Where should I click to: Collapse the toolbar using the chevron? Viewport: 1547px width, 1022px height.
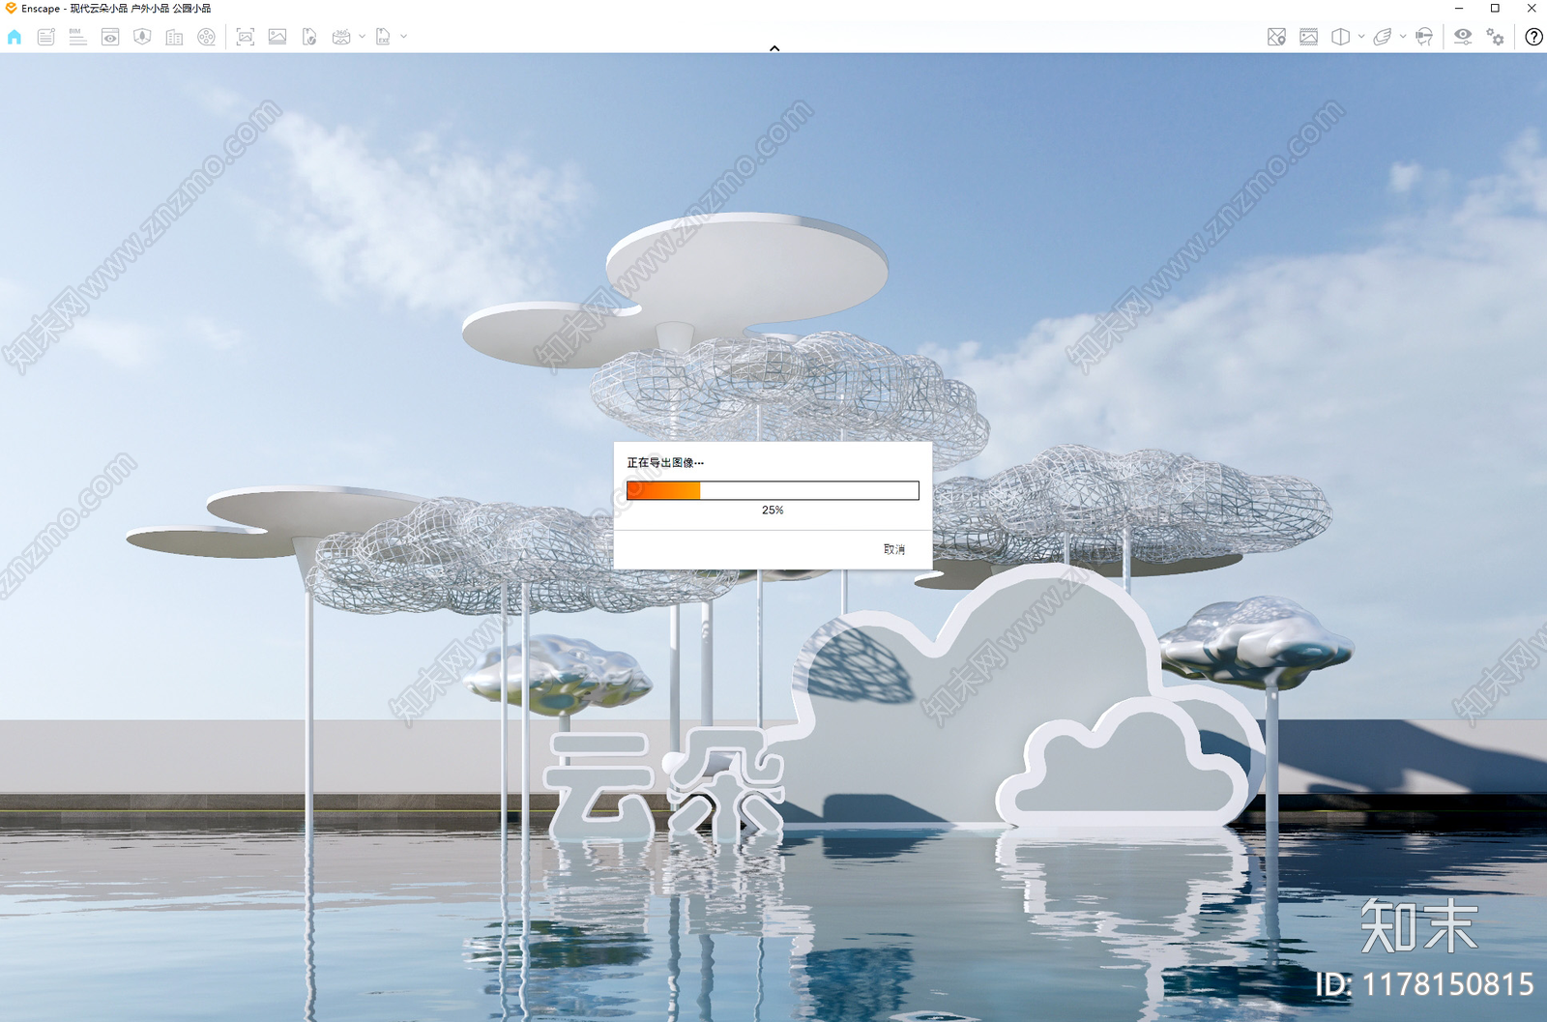point(774,47)
